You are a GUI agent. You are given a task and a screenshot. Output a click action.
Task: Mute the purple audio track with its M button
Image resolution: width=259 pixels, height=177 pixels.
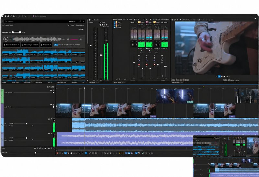click(x=49, y=133)
